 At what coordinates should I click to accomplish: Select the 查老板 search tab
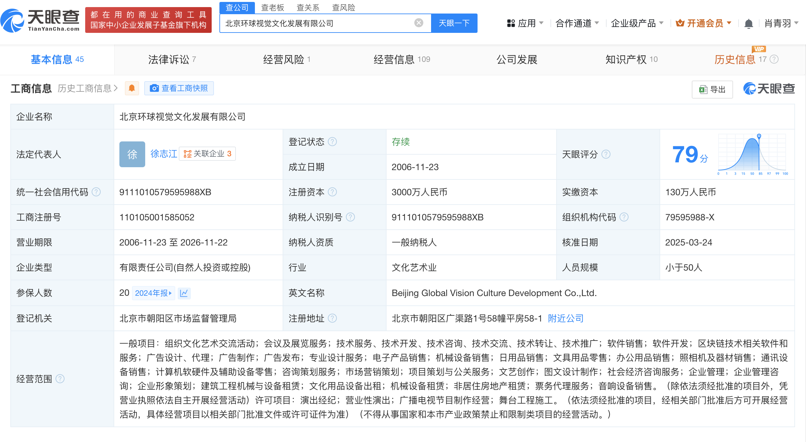click(x=272, y=7)
